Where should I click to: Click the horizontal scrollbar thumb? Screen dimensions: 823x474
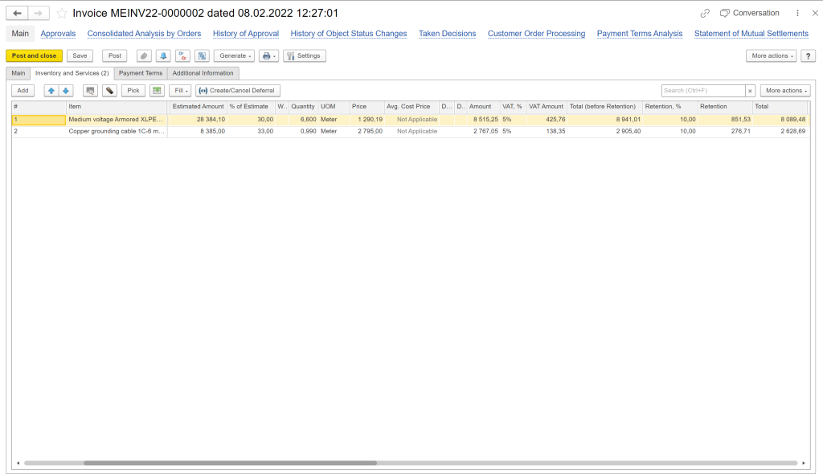point(230,463)
